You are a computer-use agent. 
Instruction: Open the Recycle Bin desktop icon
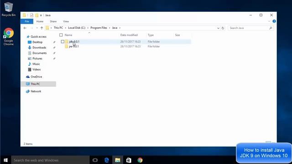click(8, 9)
